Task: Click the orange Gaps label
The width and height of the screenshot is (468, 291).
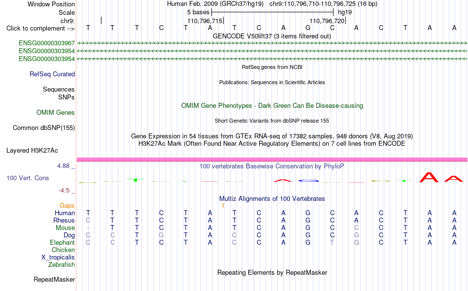Action: (x=67, y=206)
